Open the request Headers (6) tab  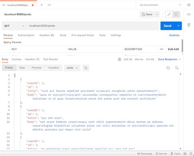[x=47, y=35]
